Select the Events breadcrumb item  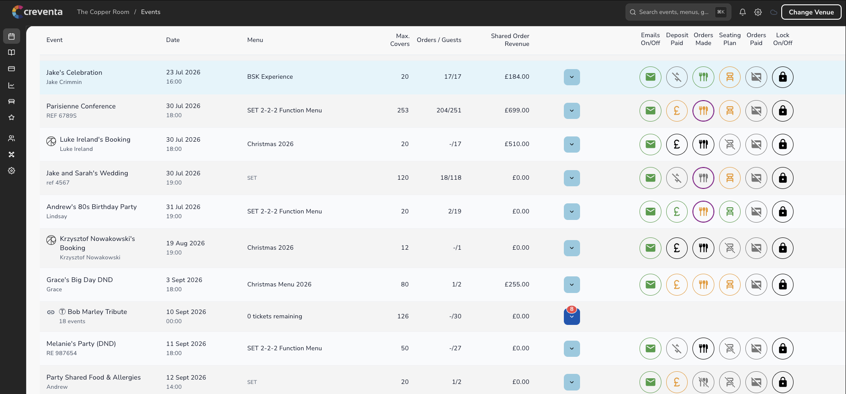click(150, 12)
